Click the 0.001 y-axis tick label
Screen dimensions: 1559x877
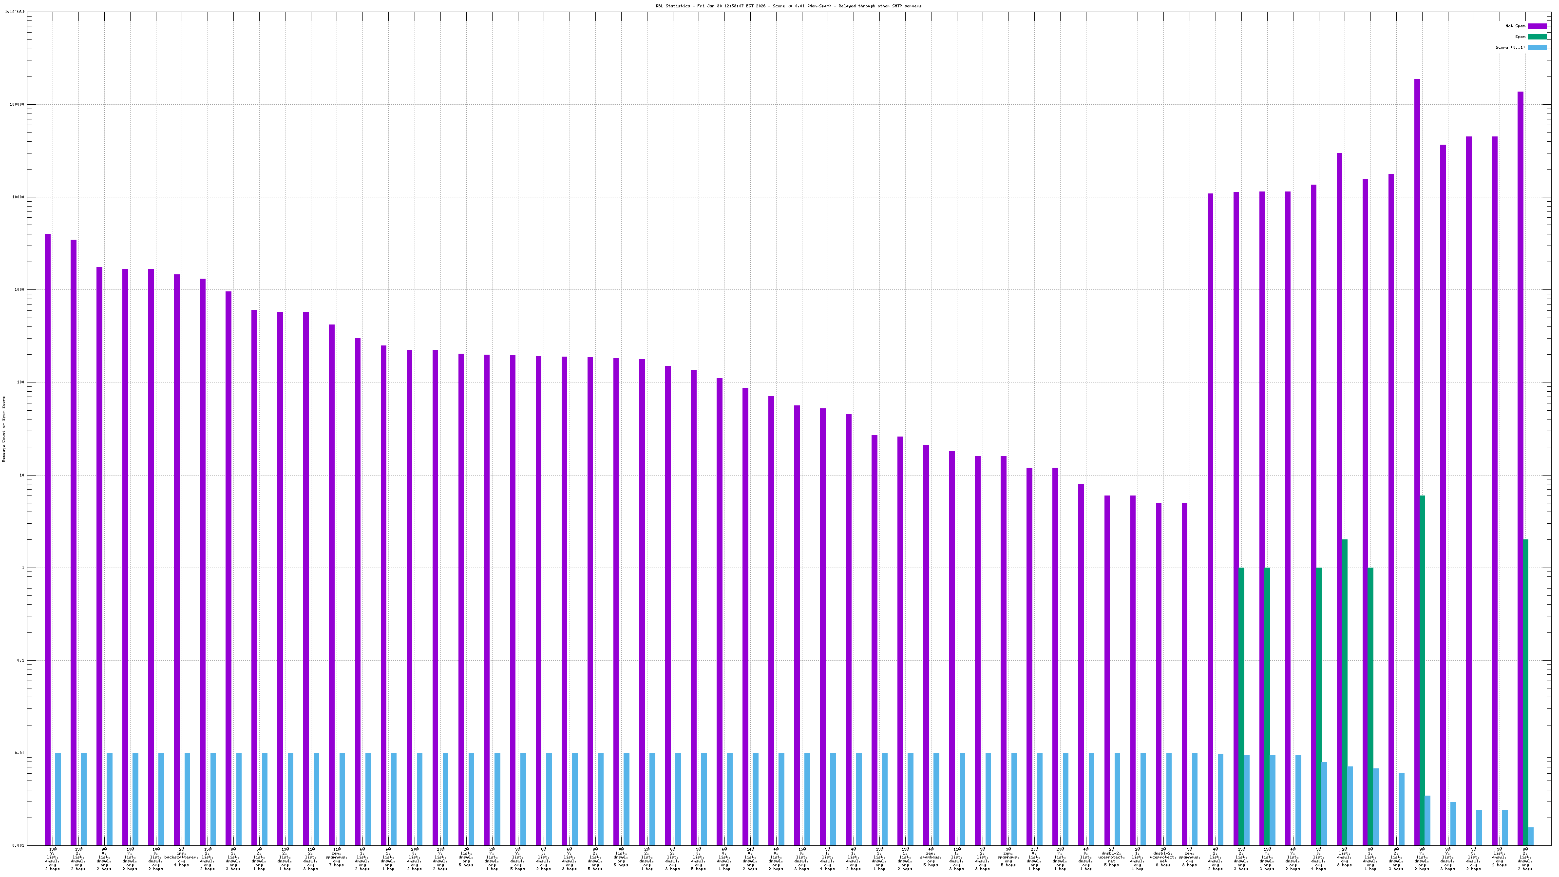19,845
